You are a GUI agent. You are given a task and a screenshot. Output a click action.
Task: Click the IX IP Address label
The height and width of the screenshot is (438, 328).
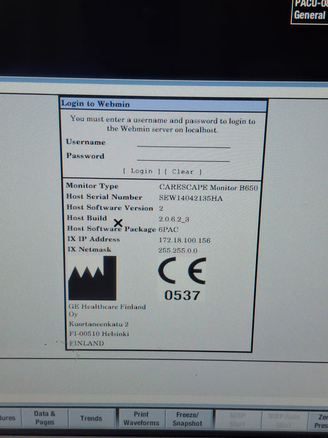(94, 239)
